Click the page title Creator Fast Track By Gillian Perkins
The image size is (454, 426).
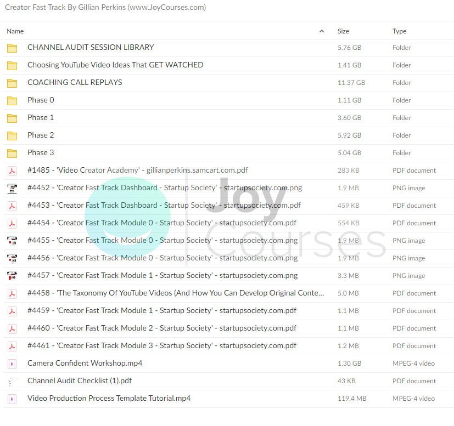(x=105, y=7)
